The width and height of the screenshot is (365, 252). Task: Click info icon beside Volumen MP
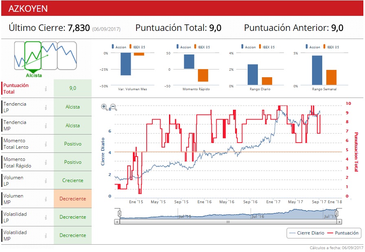tap(46, 199)
